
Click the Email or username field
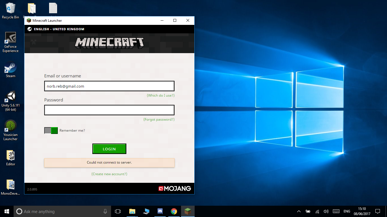[109, 86]
